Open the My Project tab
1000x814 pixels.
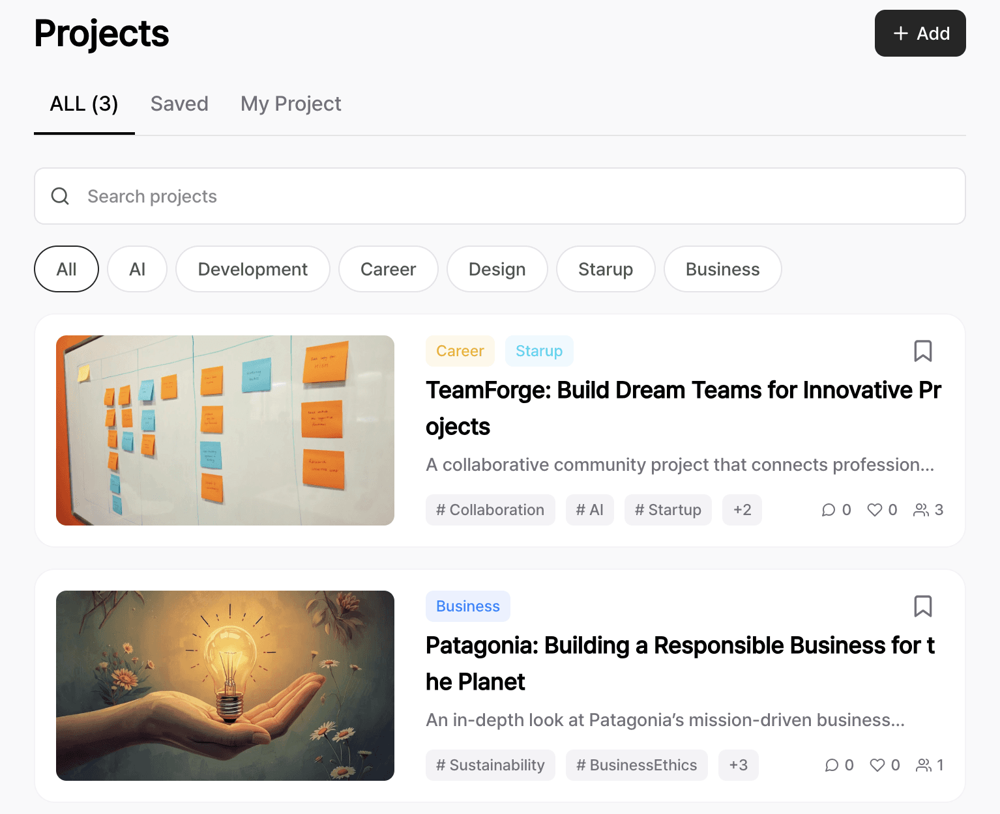click(291, 104)
